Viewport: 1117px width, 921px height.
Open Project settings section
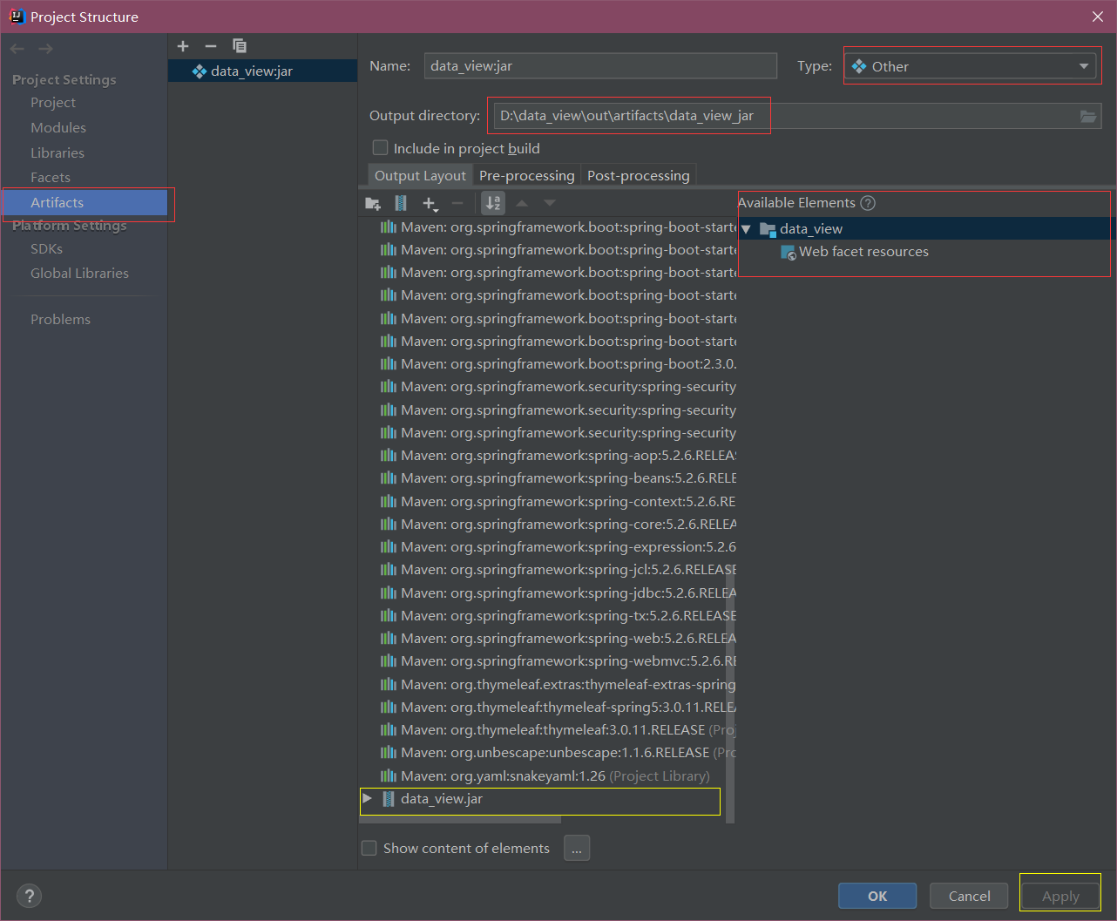pos(53,103)
